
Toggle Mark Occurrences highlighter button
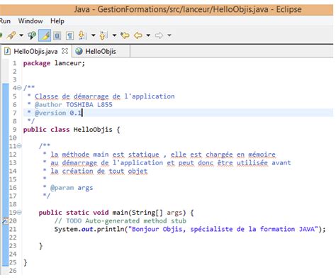(45, 35)
